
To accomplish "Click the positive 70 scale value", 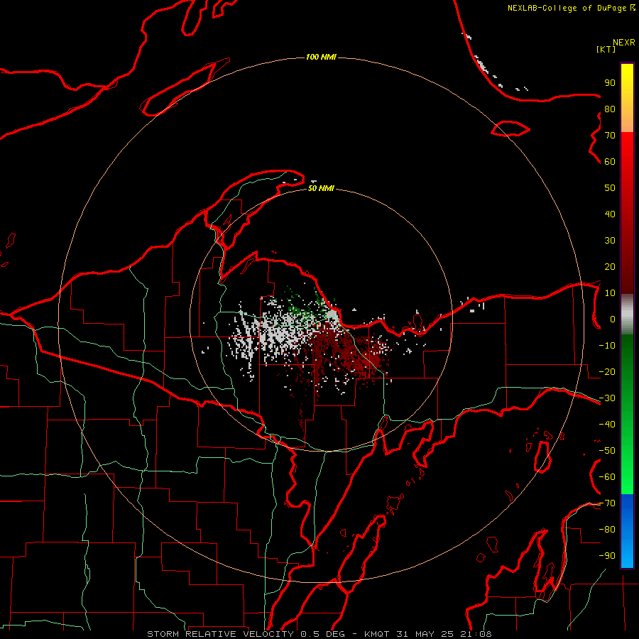I will [610, 136].
